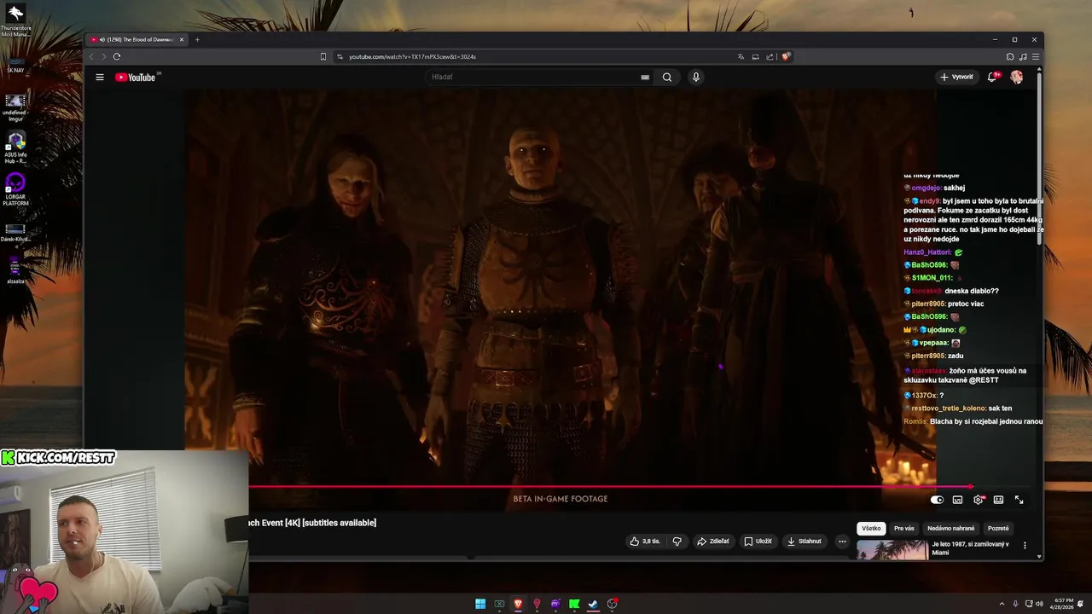The width and height of the screenshot is (1092, 614).
Task: Open clock showing 6:57 PM
Action: 1064,604
